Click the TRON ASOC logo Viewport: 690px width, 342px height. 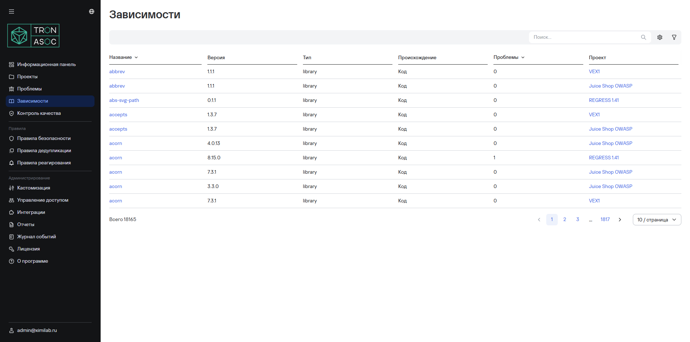pos(33,36)
